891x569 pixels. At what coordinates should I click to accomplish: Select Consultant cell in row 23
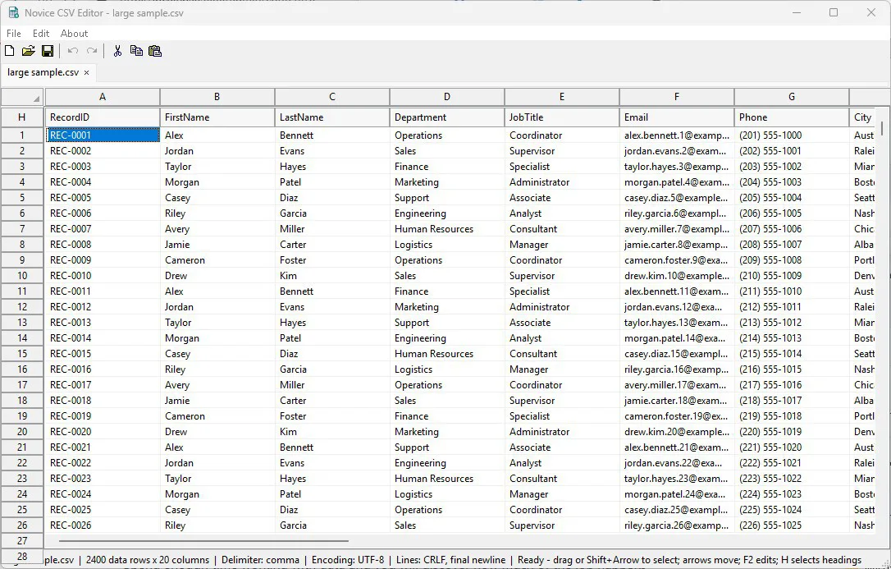tap(562, 479)
